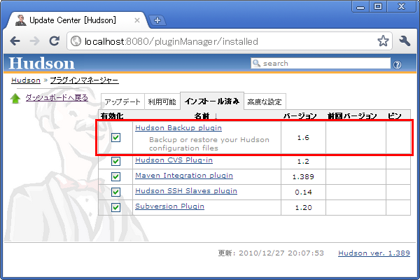
Task: Click the 更新: 2010/12/27 timestamp text
Action: [x=271, y=253]
